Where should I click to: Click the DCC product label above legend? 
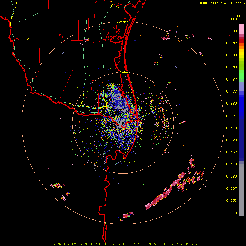pyautogui.click(x=240, y=16)
